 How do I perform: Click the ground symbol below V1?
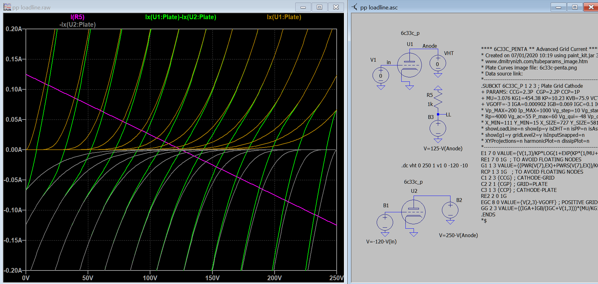pos(381,87)
